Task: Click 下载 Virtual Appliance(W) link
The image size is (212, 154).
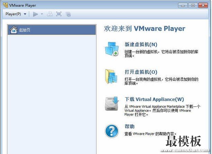Action: [154, 99]
